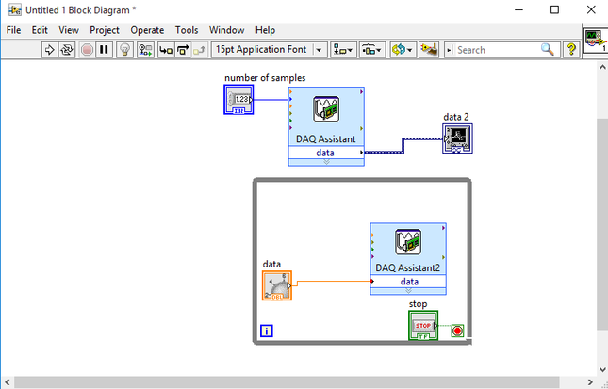
Task: Select the stop button terminal
Action: click(x=423, y=326)
